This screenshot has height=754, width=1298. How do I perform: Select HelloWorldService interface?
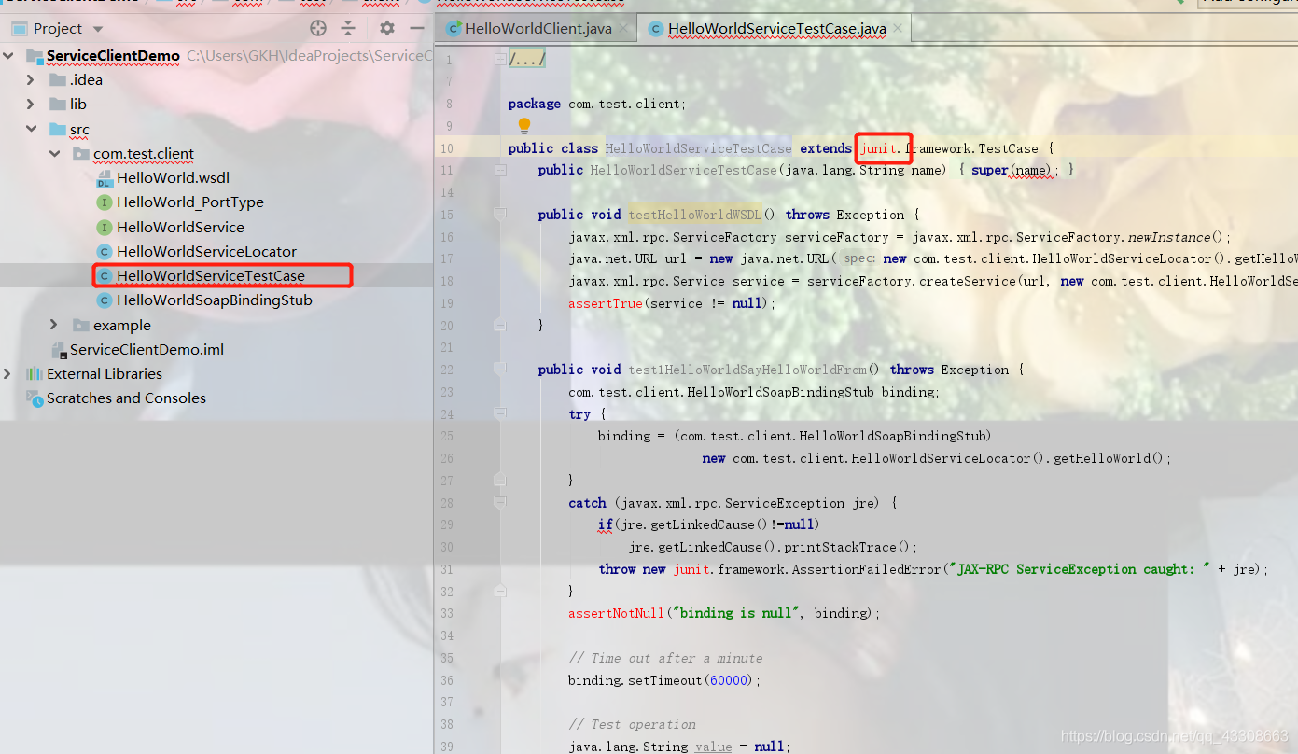[180, 228]
